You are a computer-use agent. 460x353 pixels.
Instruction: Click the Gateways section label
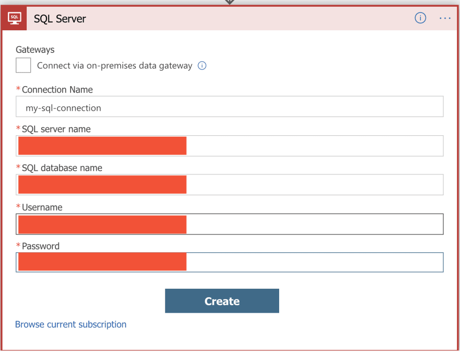pyautogui.click(x=35, y=50)
